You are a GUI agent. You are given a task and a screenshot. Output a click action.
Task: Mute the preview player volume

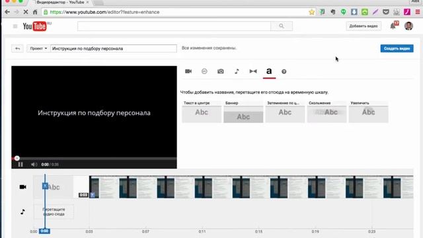(x=34, y=165)
